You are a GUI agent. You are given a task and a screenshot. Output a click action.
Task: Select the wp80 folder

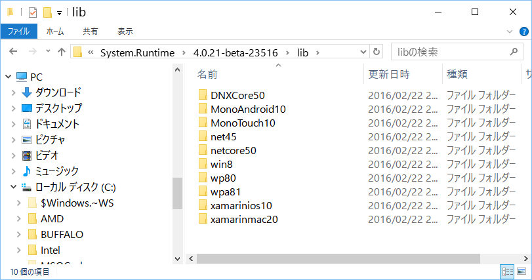tap(223, 178)
